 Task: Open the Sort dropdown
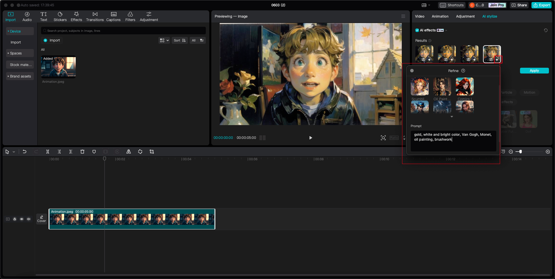coord(180,40)
